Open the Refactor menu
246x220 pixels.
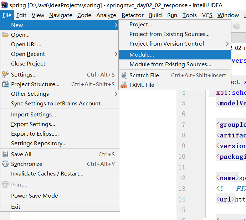click(132, 15)
